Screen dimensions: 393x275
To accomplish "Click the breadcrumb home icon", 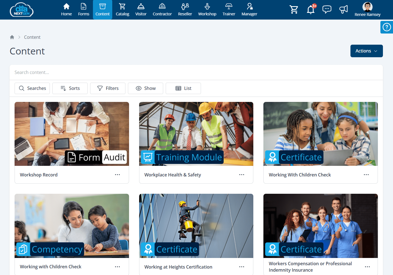I will coord(12,37).
